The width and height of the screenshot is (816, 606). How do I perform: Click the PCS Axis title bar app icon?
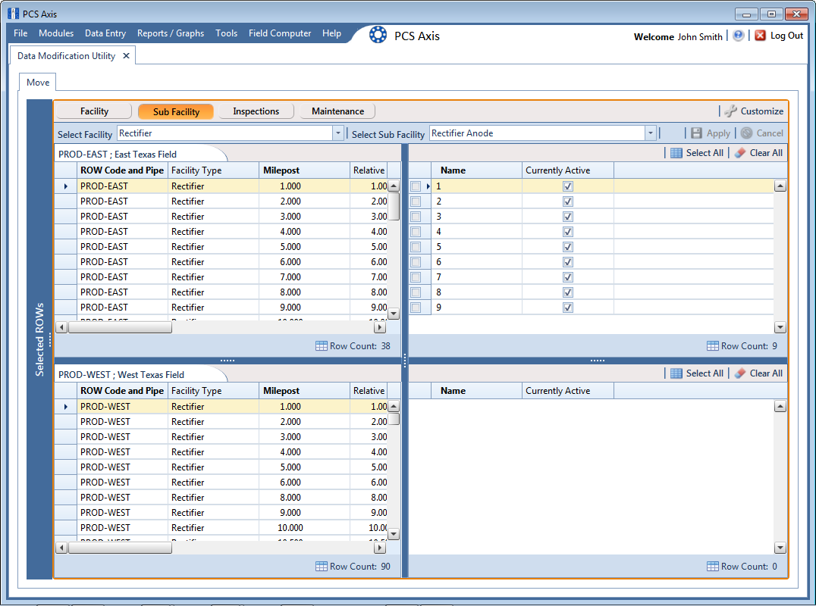click(13, 14)
